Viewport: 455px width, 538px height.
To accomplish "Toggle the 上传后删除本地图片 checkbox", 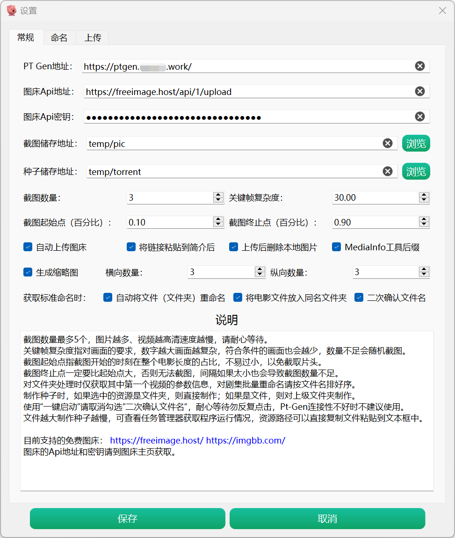I will click(x=233, y=247).
